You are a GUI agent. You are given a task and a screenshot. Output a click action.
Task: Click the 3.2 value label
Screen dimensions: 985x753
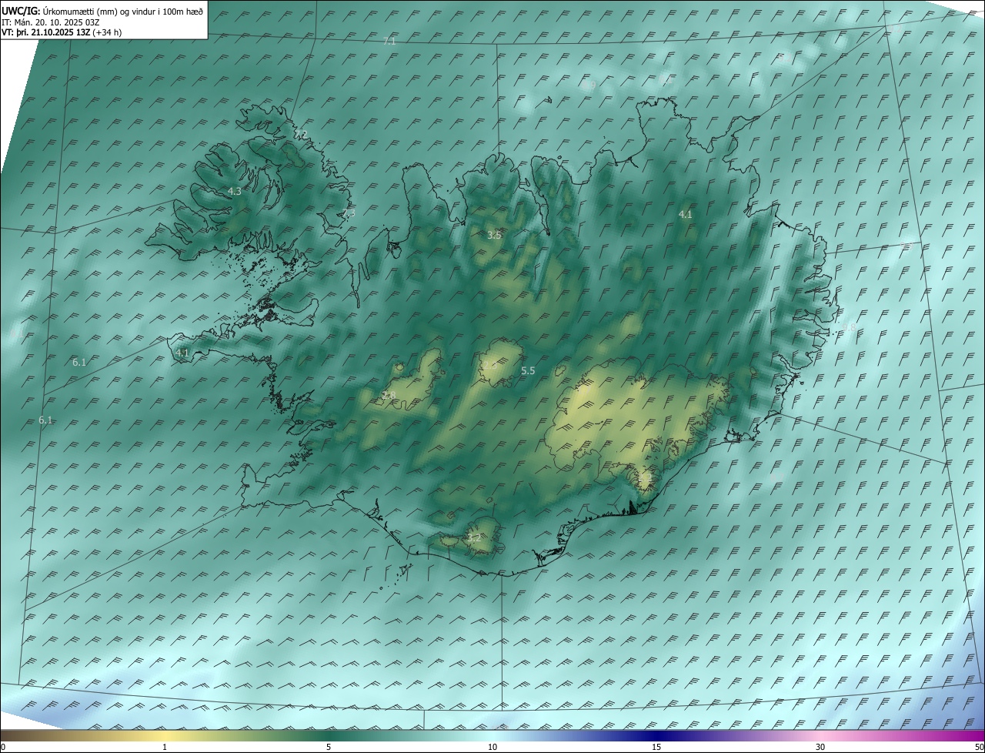tap(473, 537)
